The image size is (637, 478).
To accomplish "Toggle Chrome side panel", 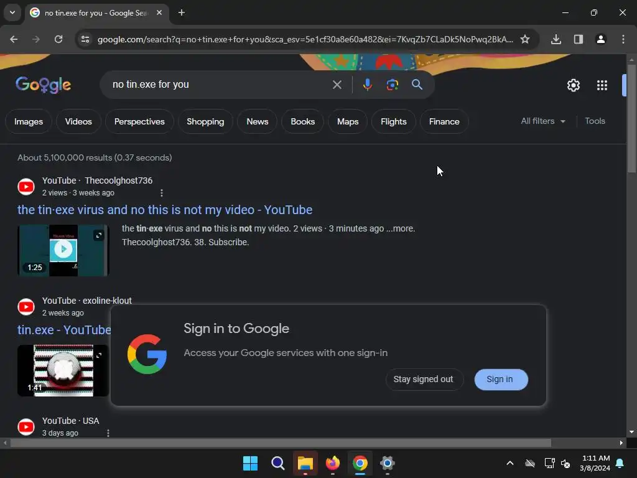I will [578, 39].
